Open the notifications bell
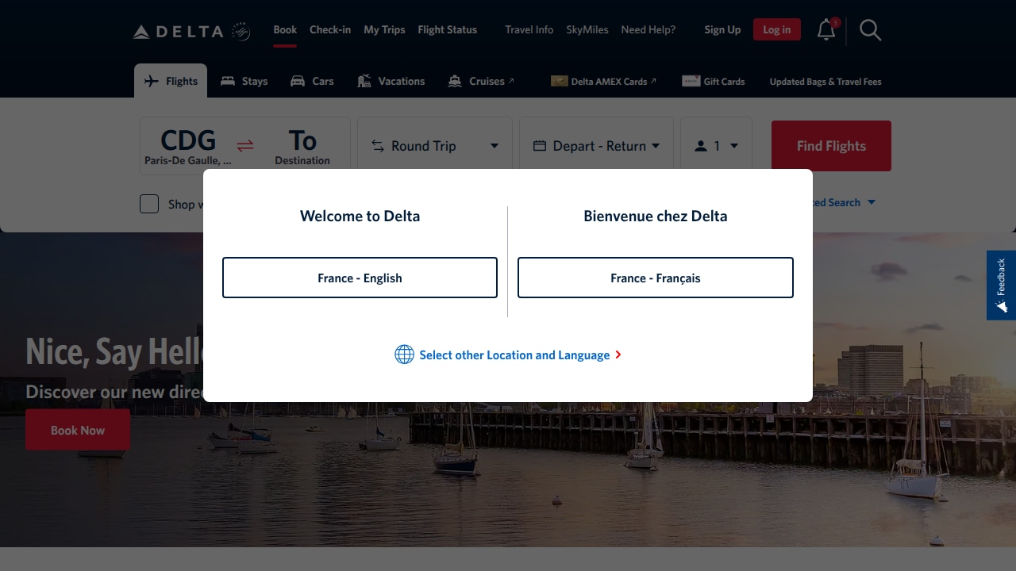The height and width of the screenshot is (571, 1016). pos(826,30)
